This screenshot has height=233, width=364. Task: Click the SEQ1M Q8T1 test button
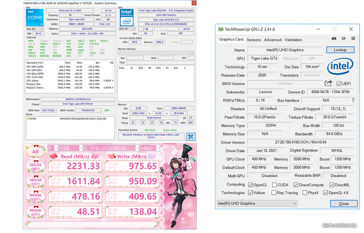click(x=35, y=166)
